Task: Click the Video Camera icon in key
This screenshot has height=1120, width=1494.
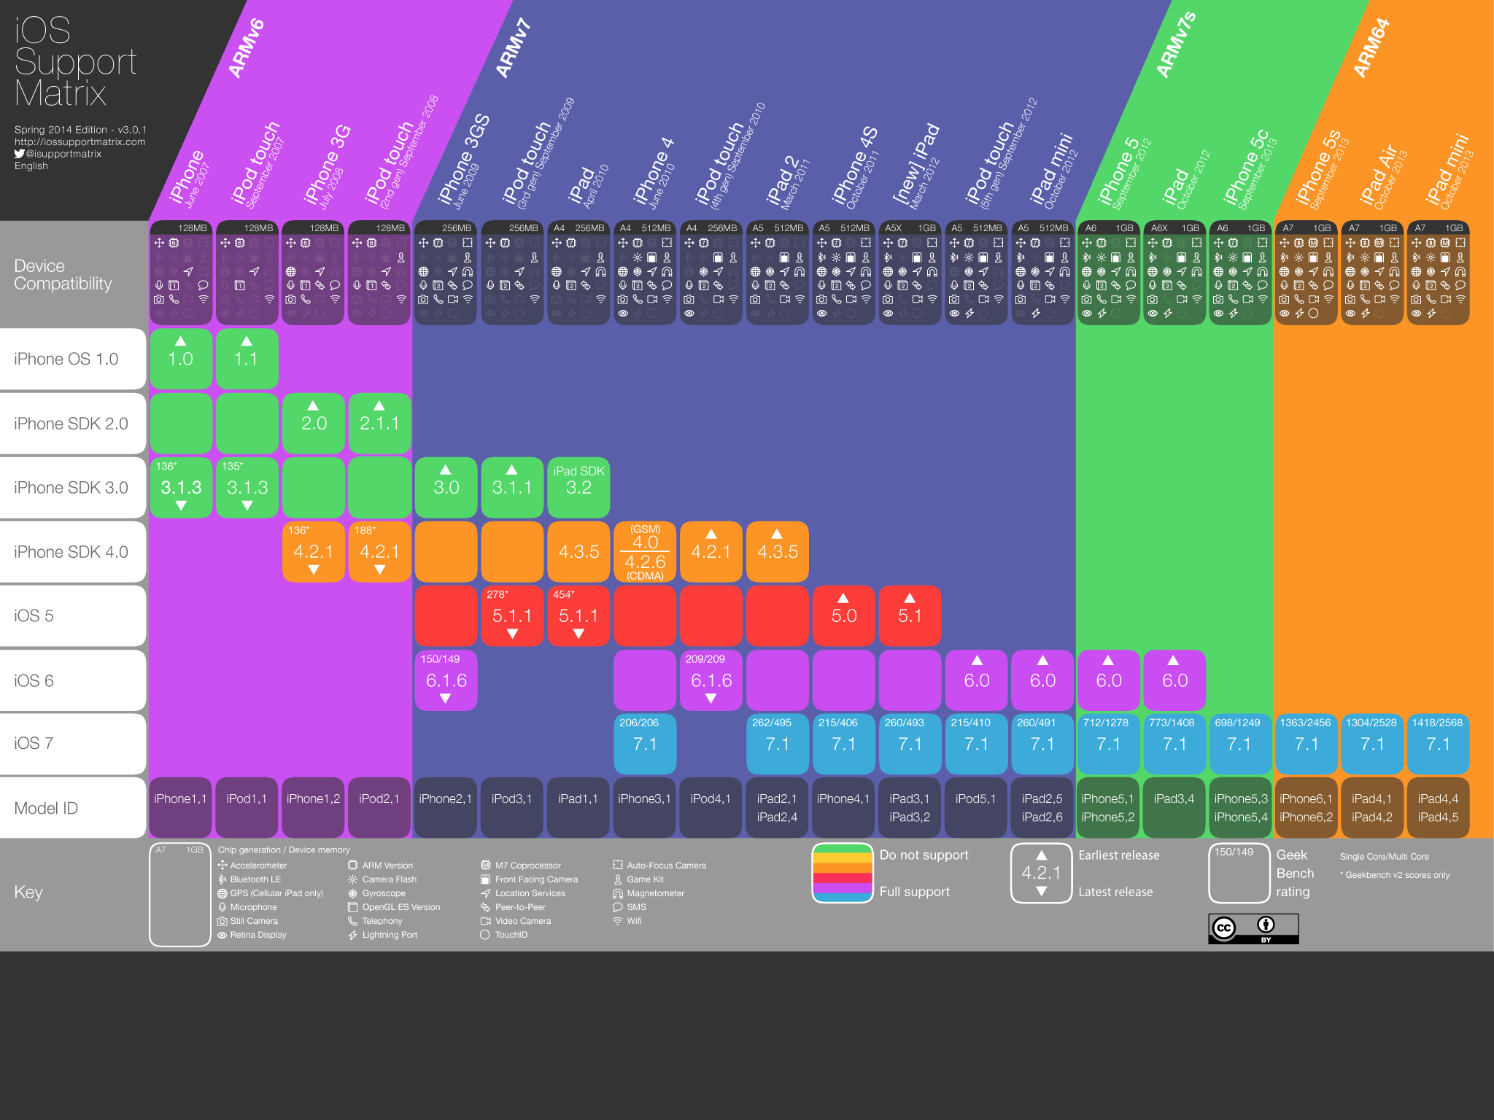Action: coord(485,920)
